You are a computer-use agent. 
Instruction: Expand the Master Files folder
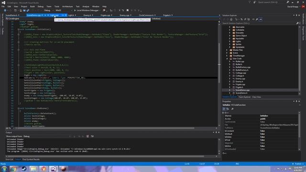click(227, 50)
